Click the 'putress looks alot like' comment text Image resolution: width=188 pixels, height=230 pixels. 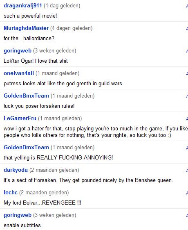(x=63, y=84)
